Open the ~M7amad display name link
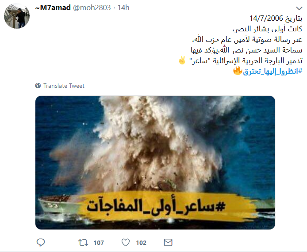The width and height of the screenshot is (307, 252). [x=53, y=8]
